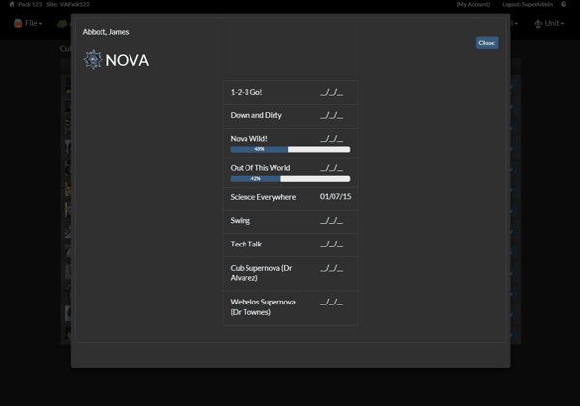This screenshot has width=580, height=406.
Task: Set date for Down and Dirty
Action: (x=332, y=115)
